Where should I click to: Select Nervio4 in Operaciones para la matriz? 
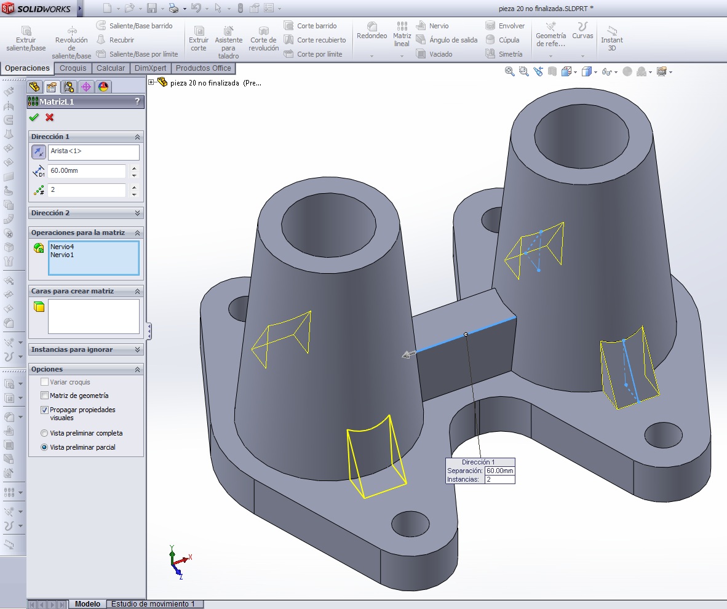62,247
